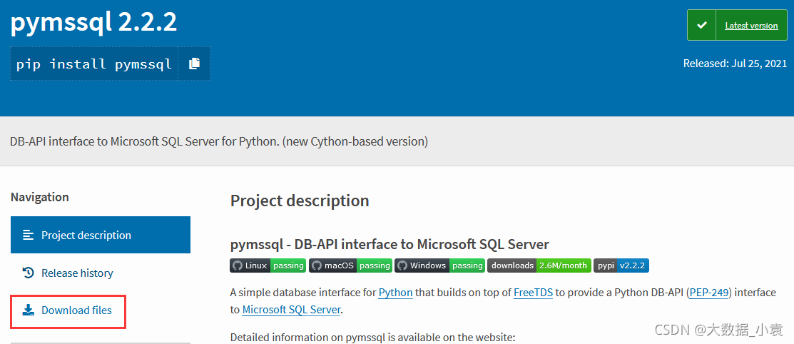Open the Download files navigation tab
This screenshot has height=344, width=794.
coord(68,310)
